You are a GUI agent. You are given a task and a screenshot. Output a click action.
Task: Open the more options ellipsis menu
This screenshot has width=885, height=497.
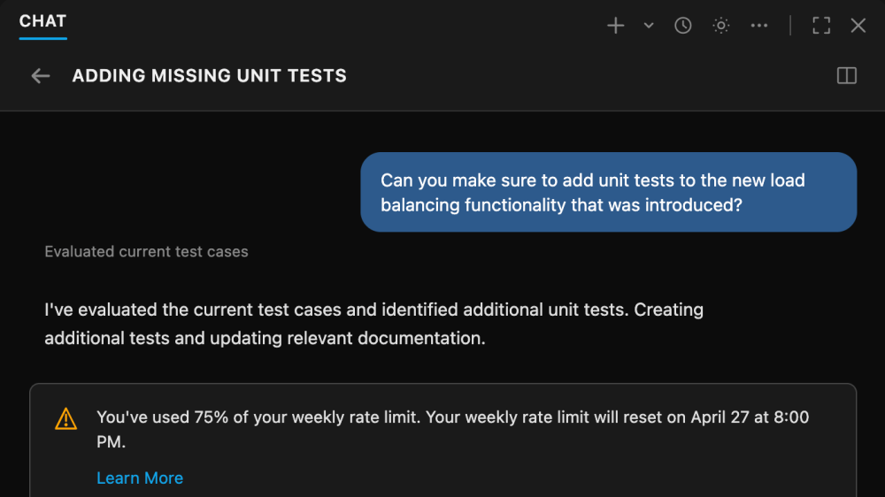[x=759, y=26]
